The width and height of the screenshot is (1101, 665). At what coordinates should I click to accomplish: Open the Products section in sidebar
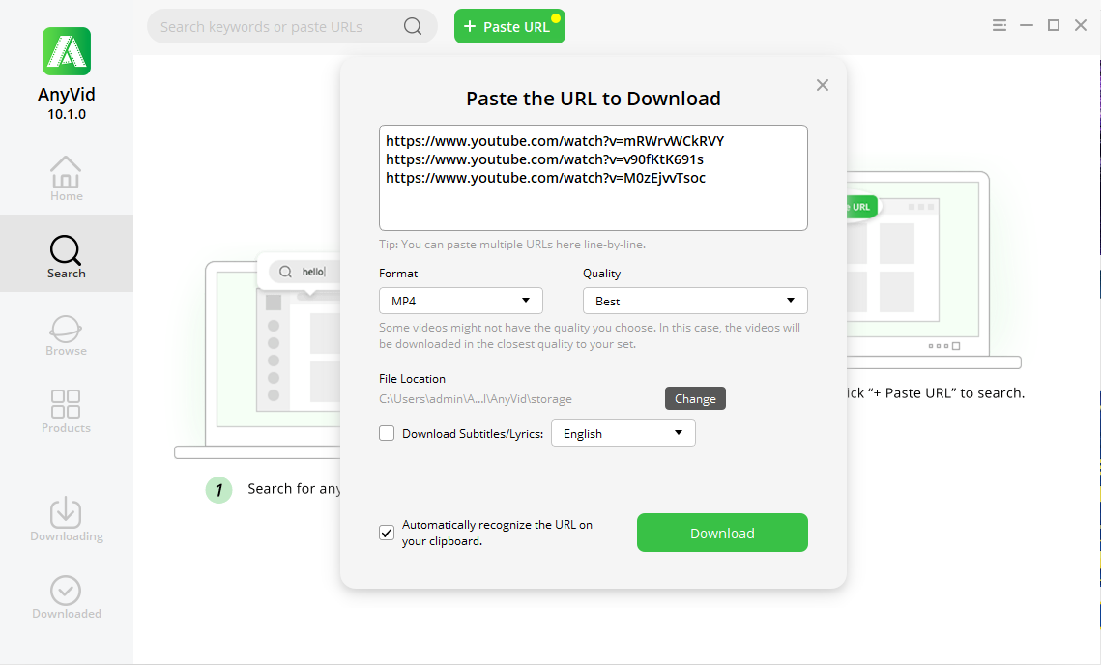point(66,412)
